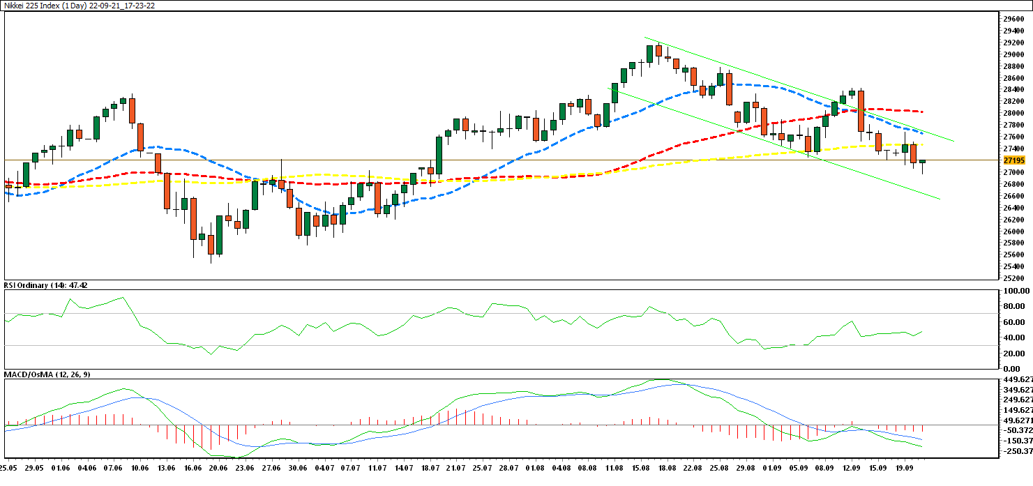The width and height of the screenshot is (1033, 486).
Task: Click the 29600 price axis label
Action: pos(1015,18)
